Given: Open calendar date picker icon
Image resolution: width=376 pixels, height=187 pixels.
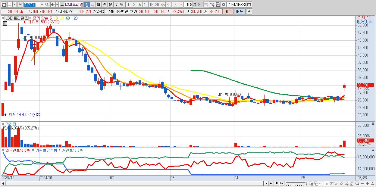Looking at the screenshot, I should pos(249,5).
